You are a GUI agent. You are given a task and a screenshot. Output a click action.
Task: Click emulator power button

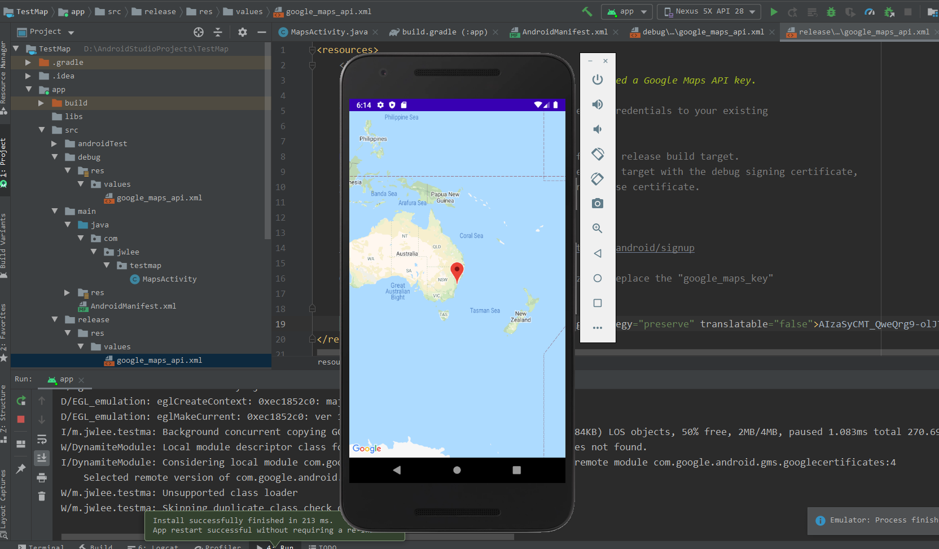tap(598, 80)
